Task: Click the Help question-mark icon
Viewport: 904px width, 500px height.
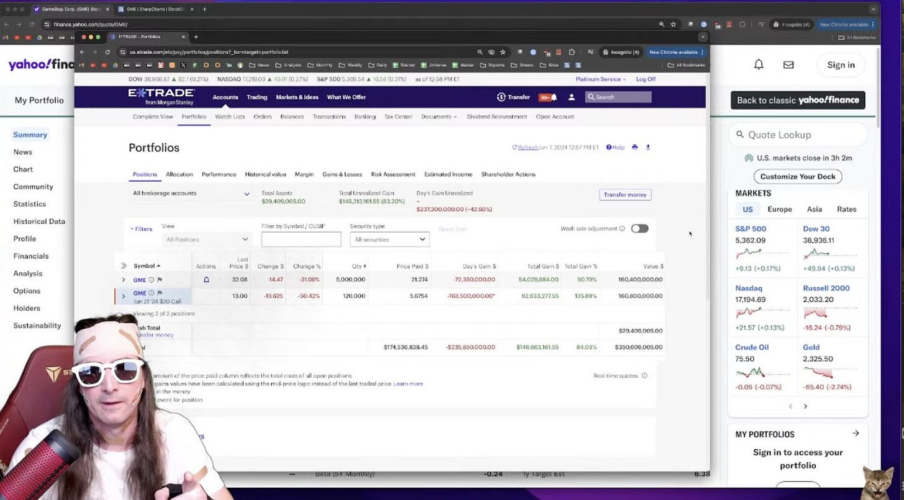Action: point(608,148)
